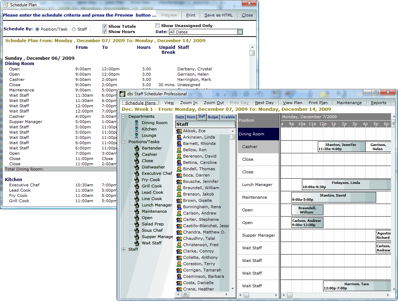Select the Harrison, Tara shift block

point(357,286)
